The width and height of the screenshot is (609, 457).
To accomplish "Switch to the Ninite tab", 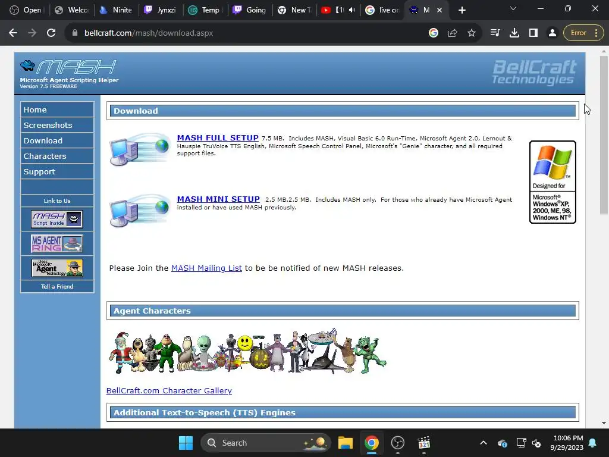I will coord(116,10).
